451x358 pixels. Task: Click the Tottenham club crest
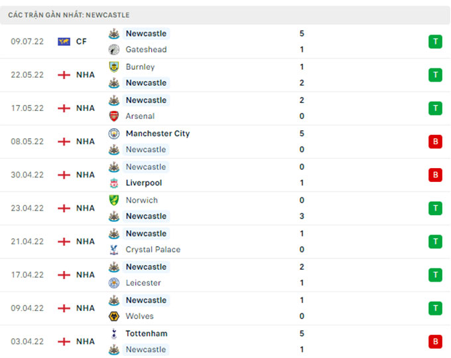tap(114, 333)
